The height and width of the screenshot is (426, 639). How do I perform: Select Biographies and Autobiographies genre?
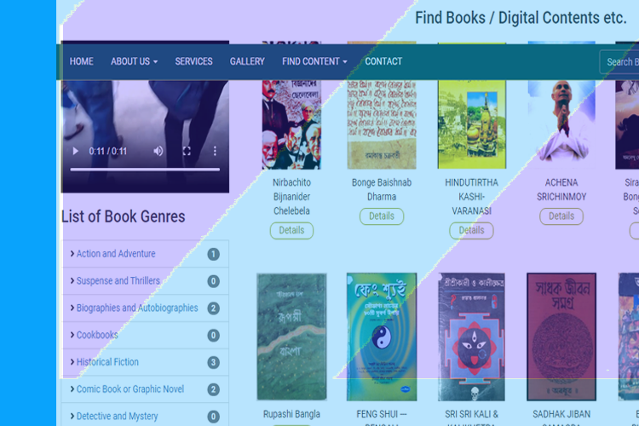[x=137, y=308]
